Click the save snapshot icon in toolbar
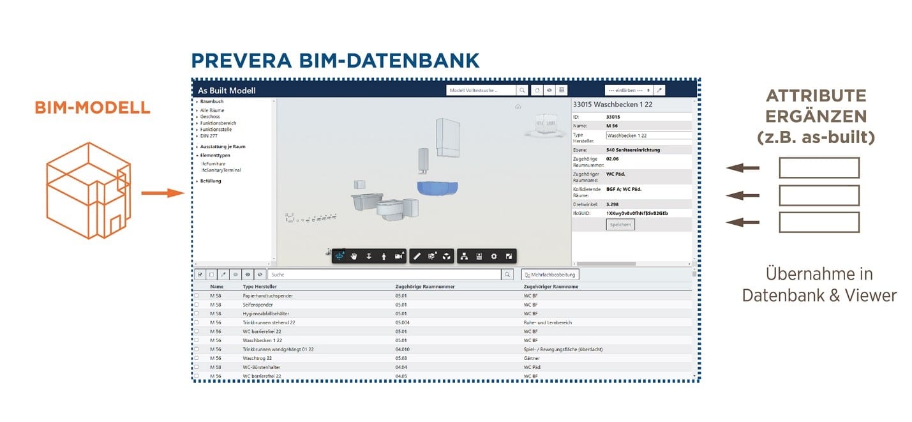Image resolution: width=912 pixels, height=422 pixels. (479, 256)
